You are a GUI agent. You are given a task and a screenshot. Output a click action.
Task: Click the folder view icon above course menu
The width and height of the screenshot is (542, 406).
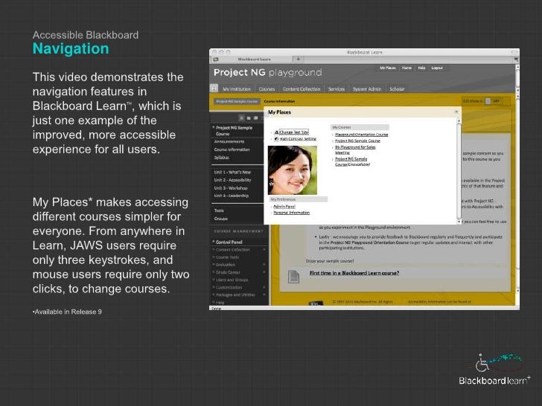(x=249, y=118)
